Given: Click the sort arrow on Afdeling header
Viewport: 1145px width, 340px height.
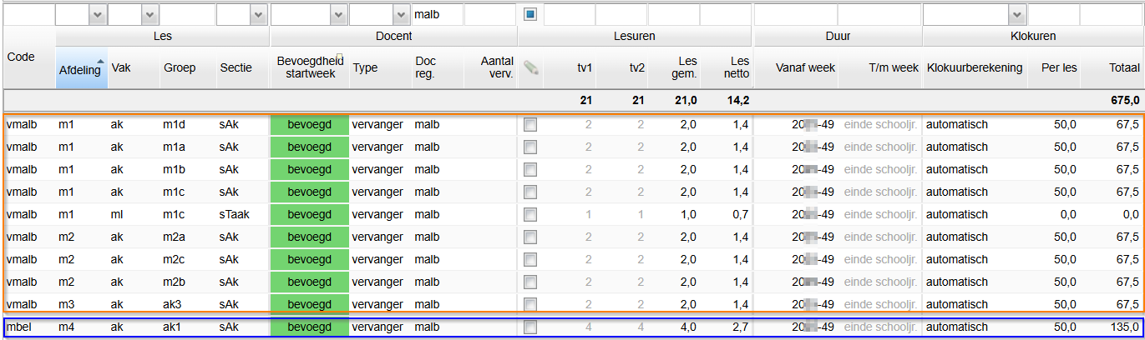Looking at the screenshot, I should (101, 61).
